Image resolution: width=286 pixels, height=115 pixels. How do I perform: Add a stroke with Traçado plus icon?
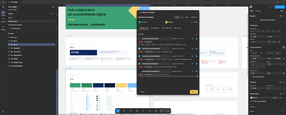click(x=283, y=107)
